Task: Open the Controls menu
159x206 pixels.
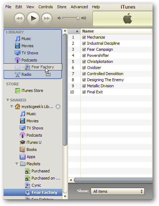Action: tap(45, 7)
